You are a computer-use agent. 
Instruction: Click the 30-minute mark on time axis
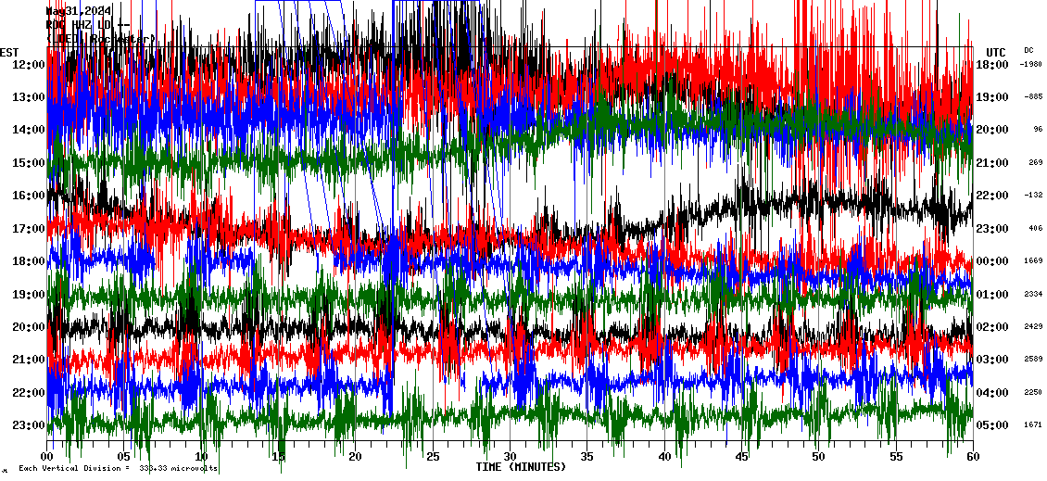tap(510, 457)
